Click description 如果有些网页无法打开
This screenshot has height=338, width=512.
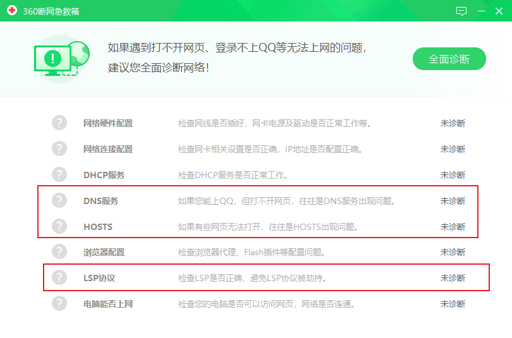tap(268, 227)
